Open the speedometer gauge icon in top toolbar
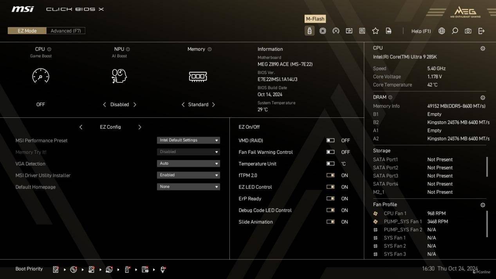This screenshot has height=279, width=496. coord(336,31)
